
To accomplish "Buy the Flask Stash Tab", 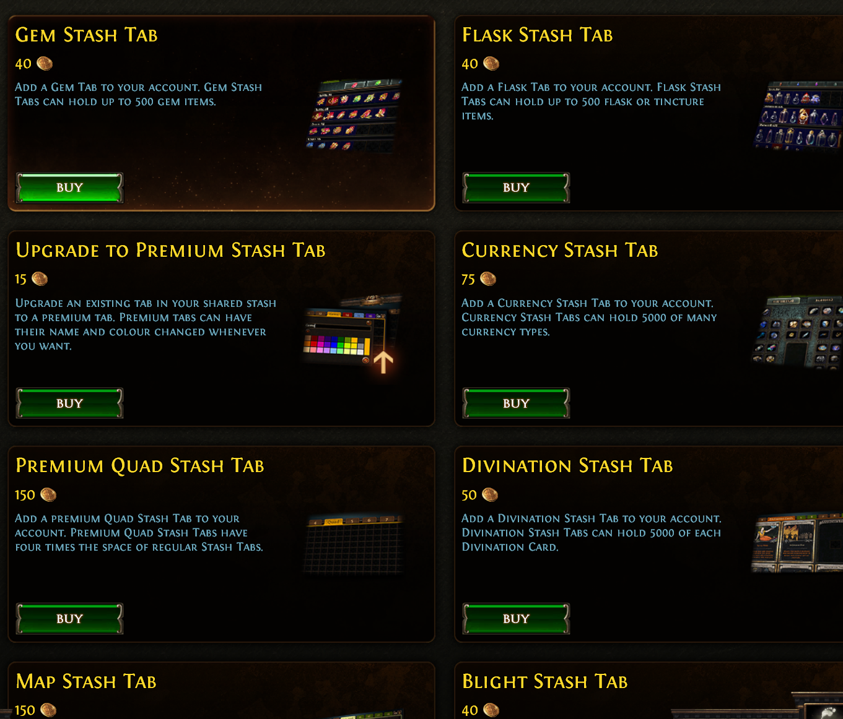I will [516, 187].
